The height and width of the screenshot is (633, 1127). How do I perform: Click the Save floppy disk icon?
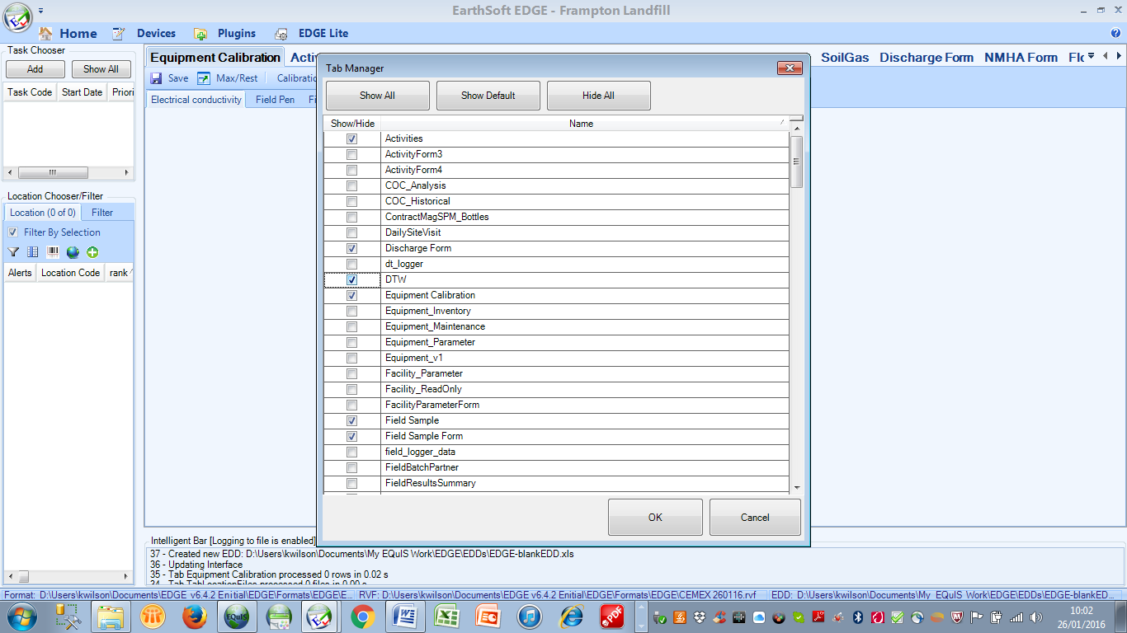click(156, 78)
